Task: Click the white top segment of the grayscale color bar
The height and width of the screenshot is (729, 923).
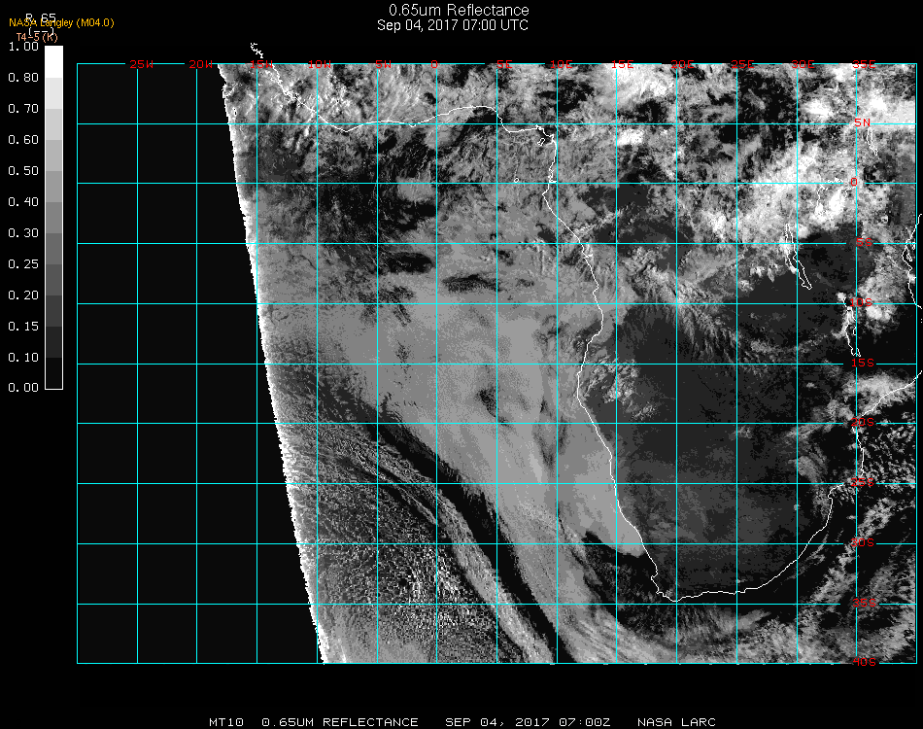Action: [x=53, y=62]
